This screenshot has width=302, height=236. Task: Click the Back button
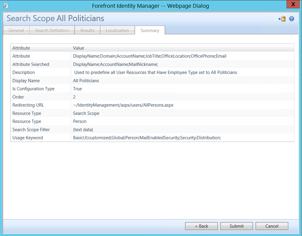[x=201, y=226]
